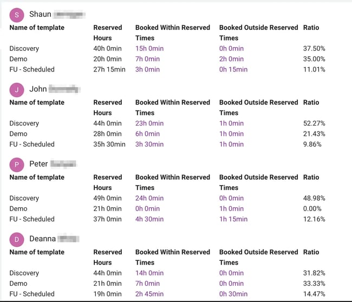Click Shaun's Demo 2h 0min outside-reserved link
This screenshot has height=302, width=352.
pos(231,59)
